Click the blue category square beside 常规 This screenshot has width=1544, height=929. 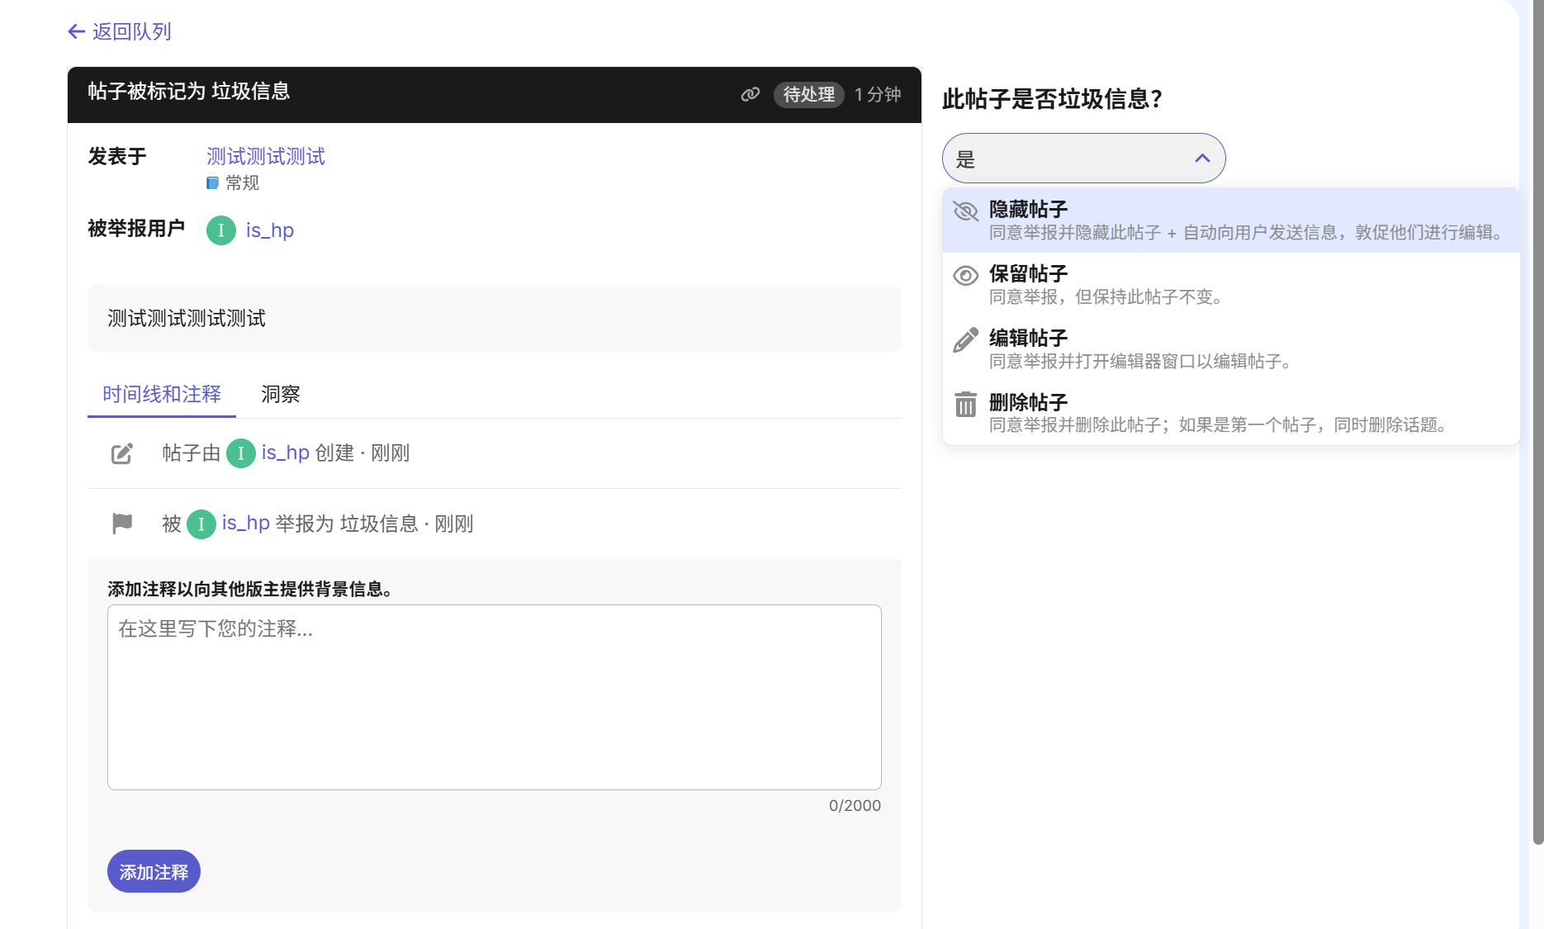click(212, 183)
